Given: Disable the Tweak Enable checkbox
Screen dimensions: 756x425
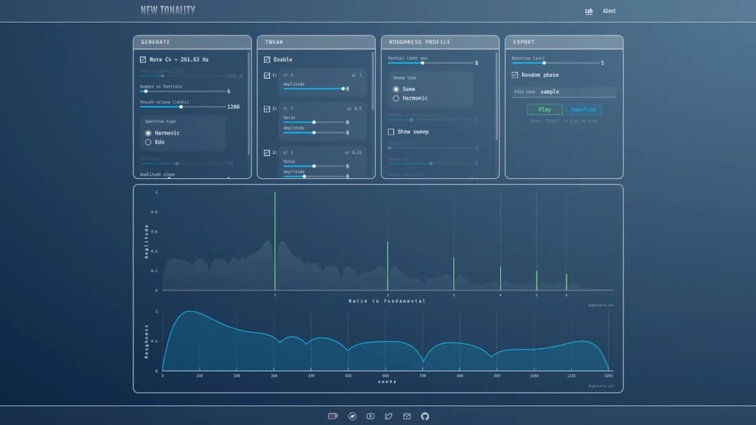Looking at the screenshot, I should tap(267, 60).
